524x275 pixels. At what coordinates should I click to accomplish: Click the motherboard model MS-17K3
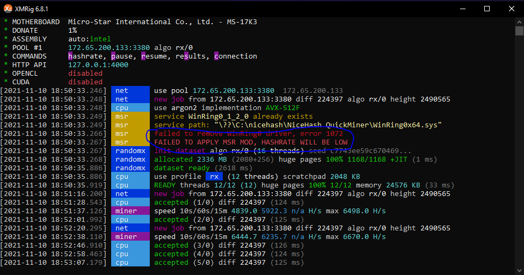[x=242, y=21]
